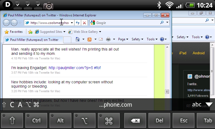The height and width of the screenshot is (129, 215).
Task: Open the Tools menu in front window
Action: click(152, 39)
